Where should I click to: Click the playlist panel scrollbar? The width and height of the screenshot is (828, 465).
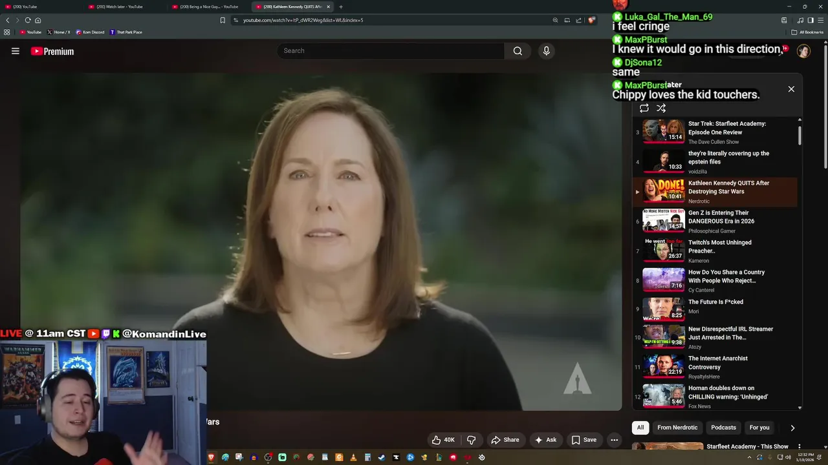800,136
